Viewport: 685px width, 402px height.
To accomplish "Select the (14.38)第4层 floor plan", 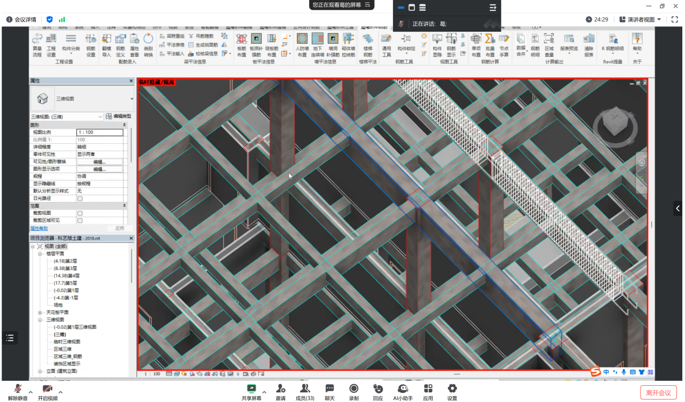I will 65,275.
